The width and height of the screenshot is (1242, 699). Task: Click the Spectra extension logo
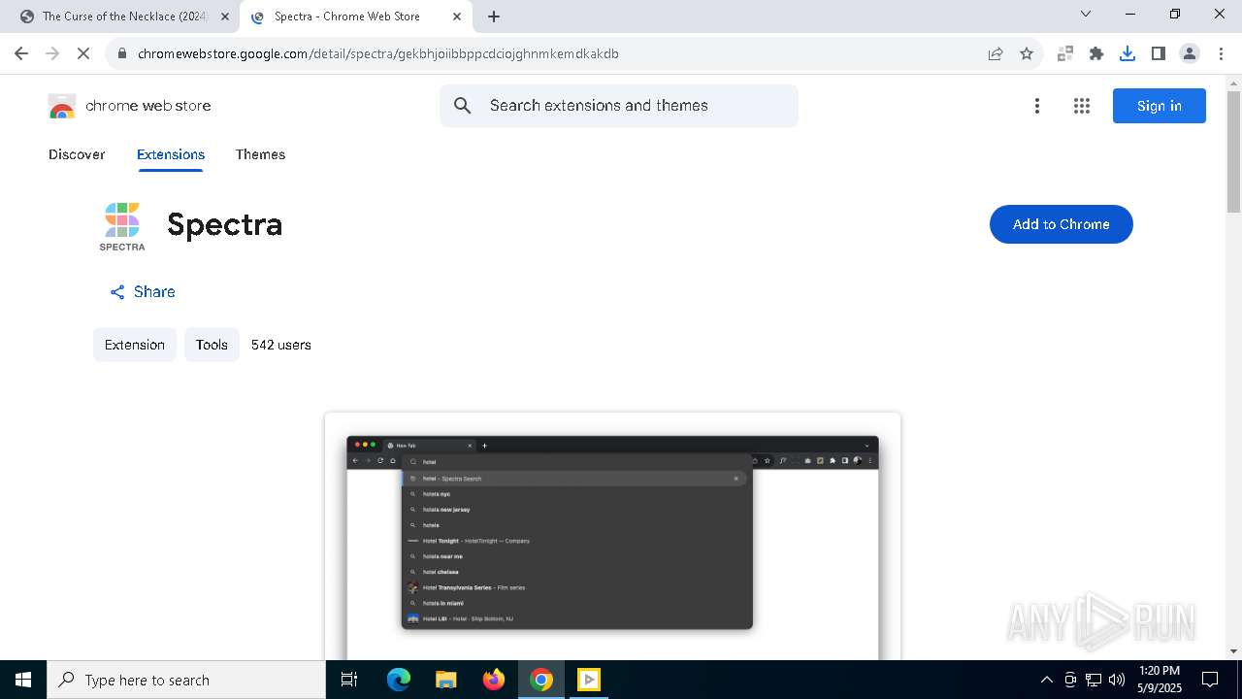(122, 226)
